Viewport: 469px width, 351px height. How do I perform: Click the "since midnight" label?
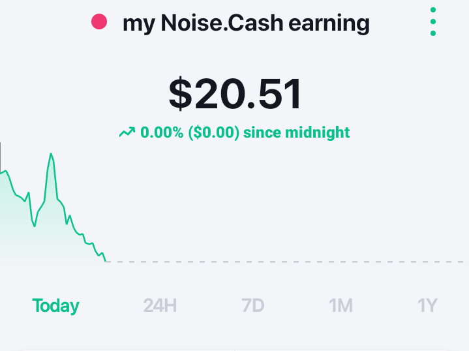pyautogui.click(x=296, y=132)
